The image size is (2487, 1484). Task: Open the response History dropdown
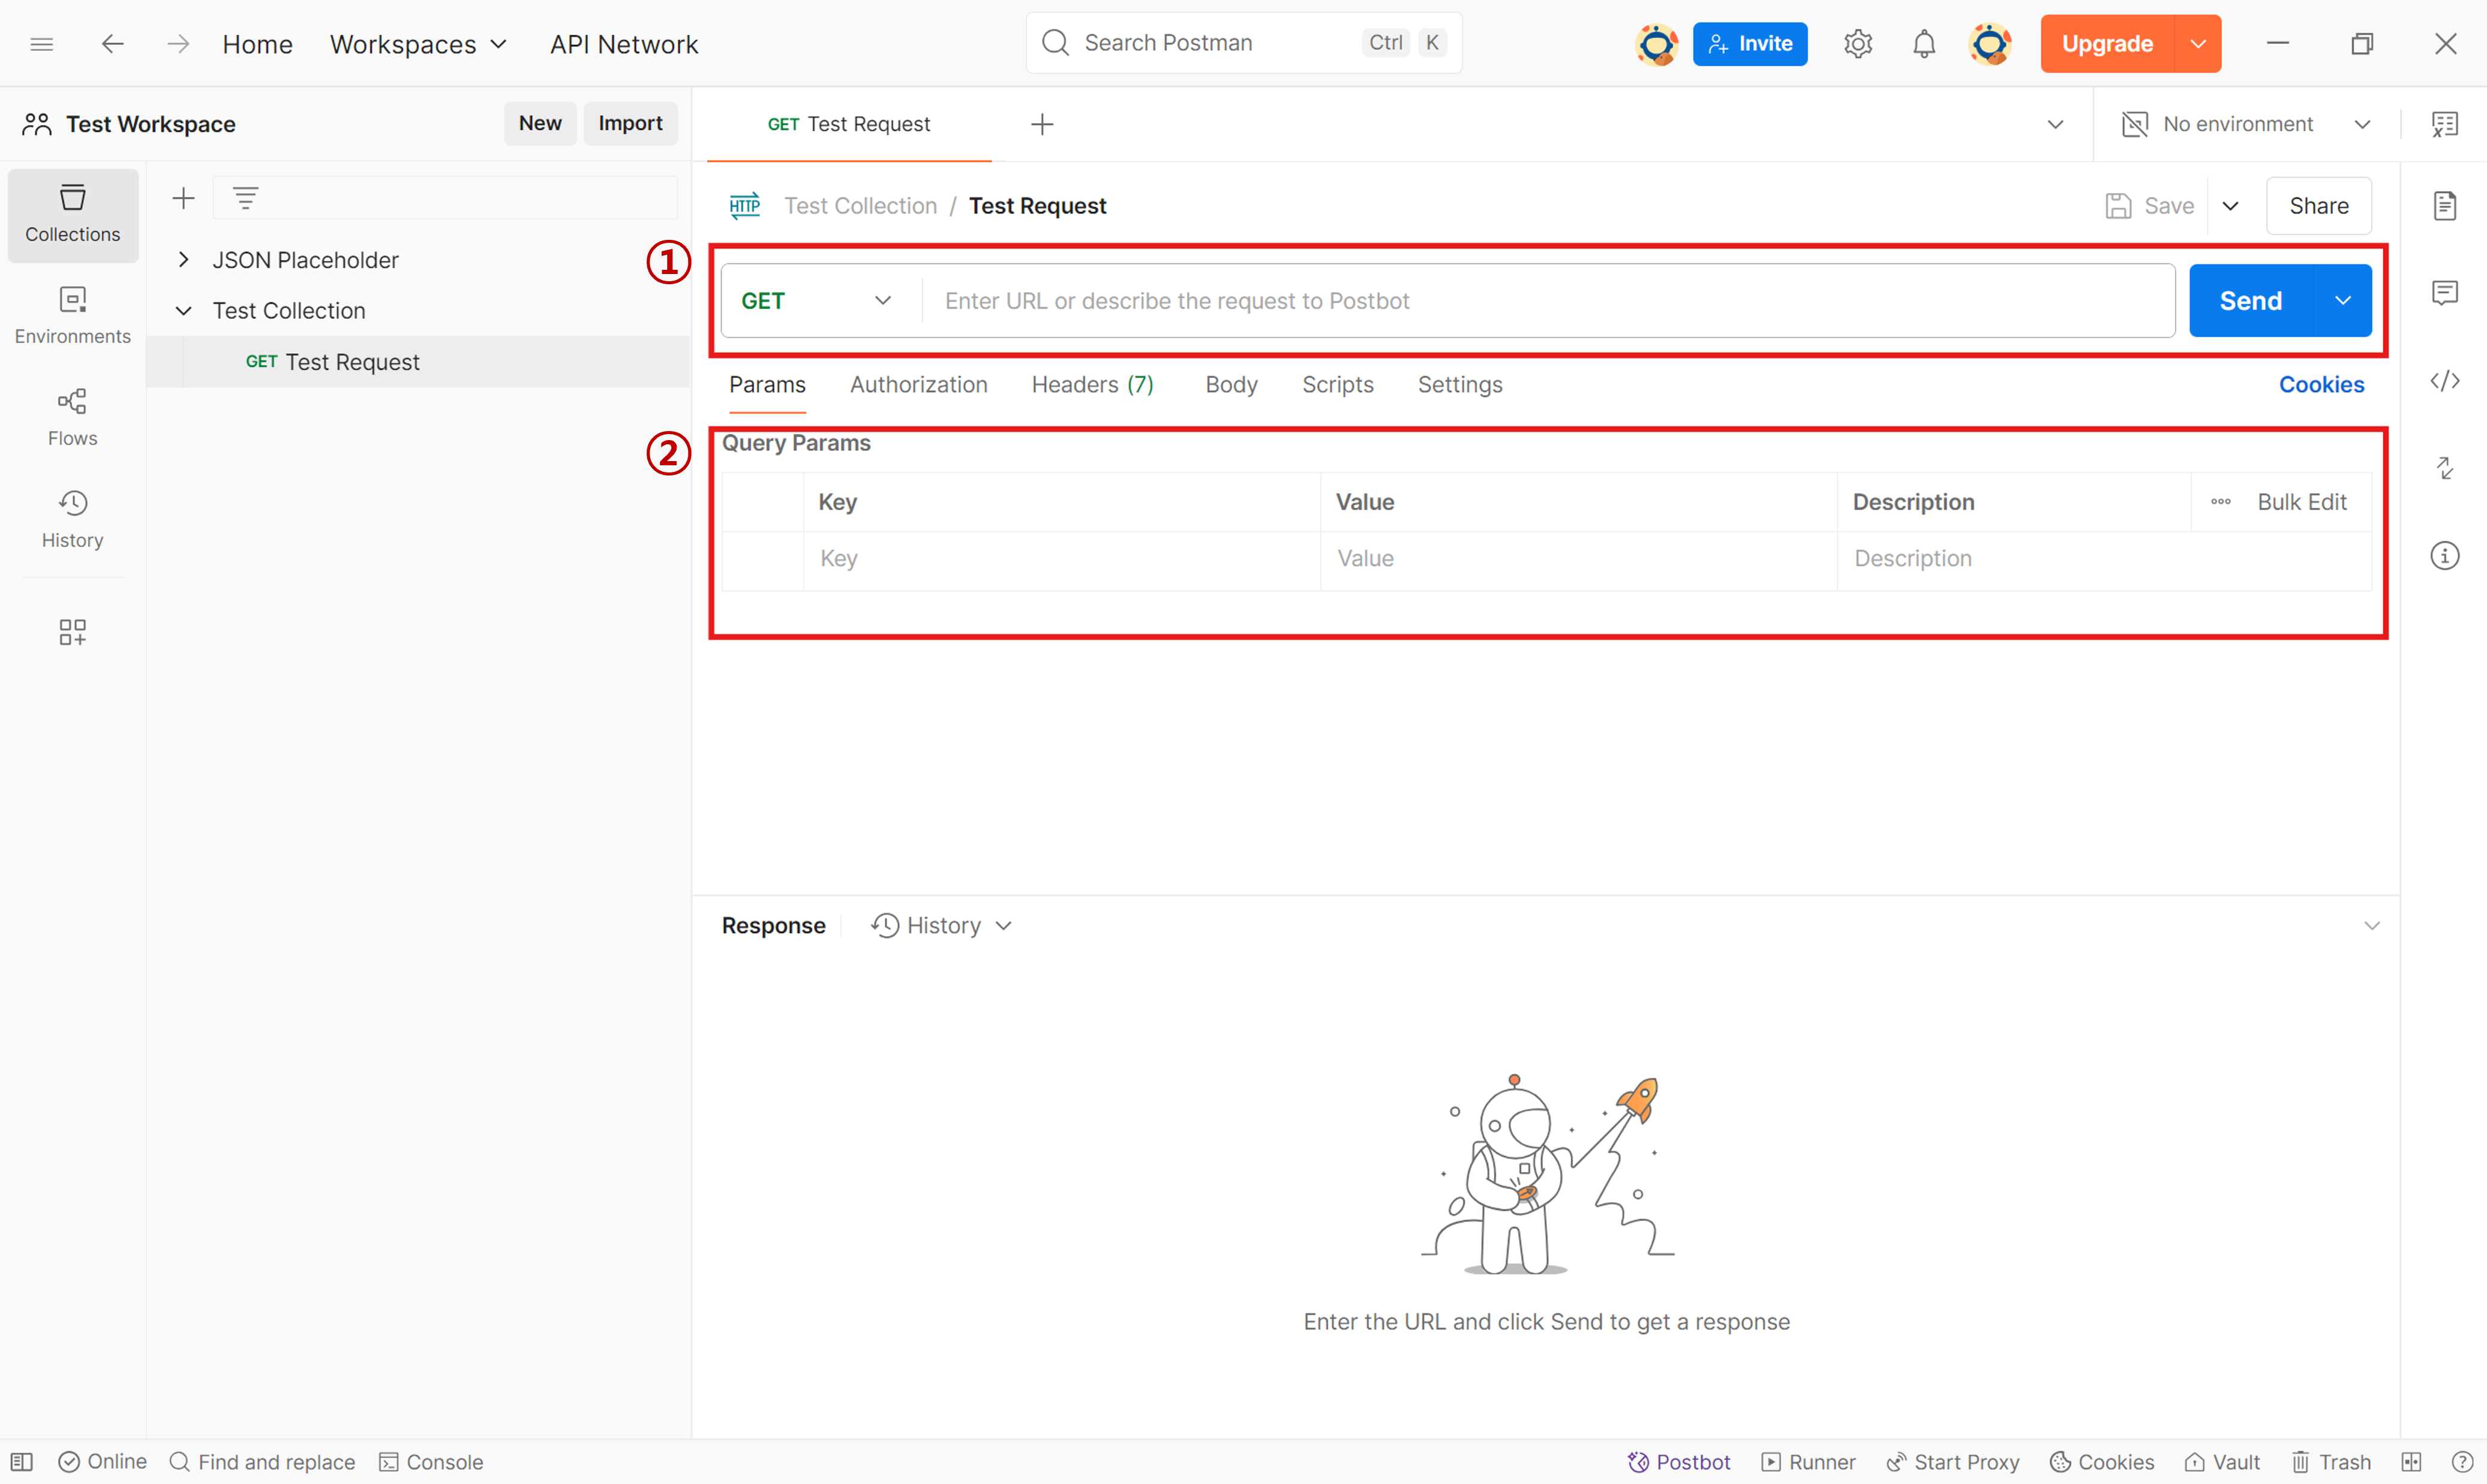pyautogui.click(x=941, y=926)
